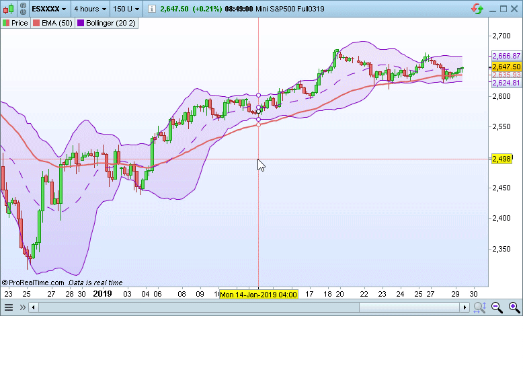Zoom out using the minus magnifier
523x376 pixels.
[497, 307]
